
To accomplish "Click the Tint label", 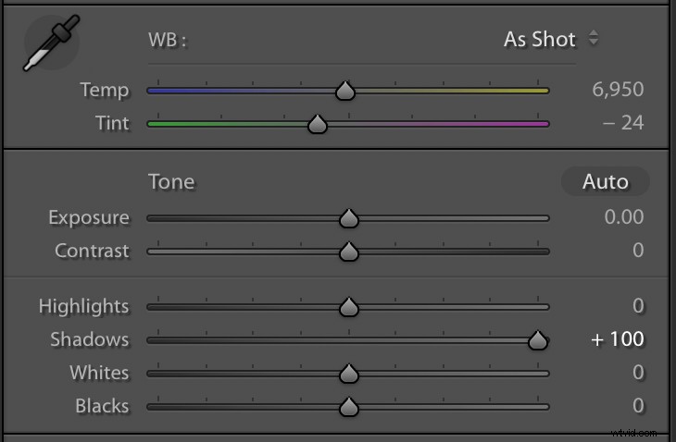I will tap(113, 123).
